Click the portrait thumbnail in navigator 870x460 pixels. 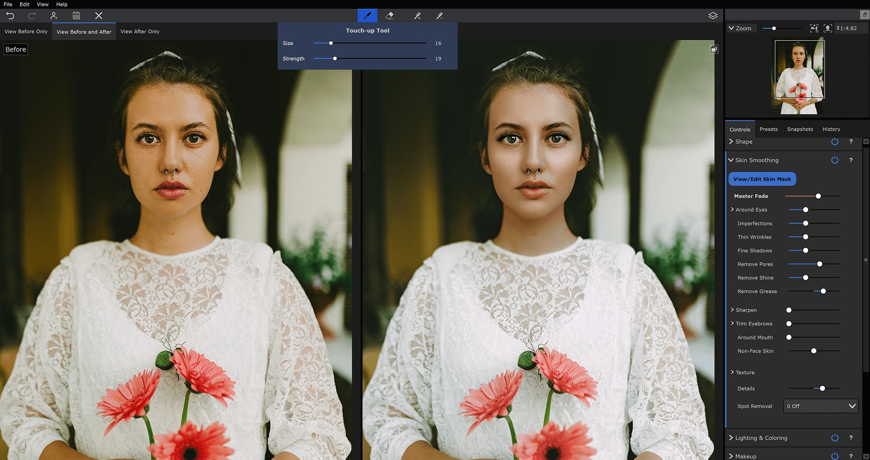click(799, 77)
